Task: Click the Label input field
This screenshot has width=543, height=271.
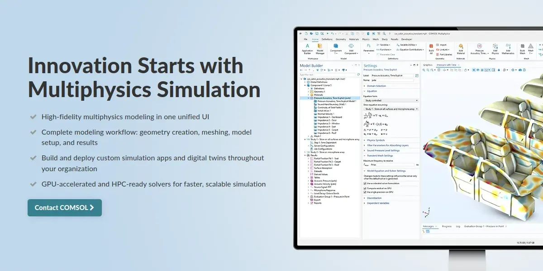Action: pos(392,75)
